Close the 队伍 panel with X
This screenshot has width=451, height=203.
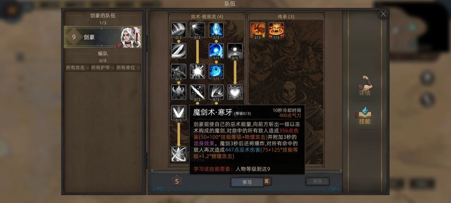(x=383, y=14)
